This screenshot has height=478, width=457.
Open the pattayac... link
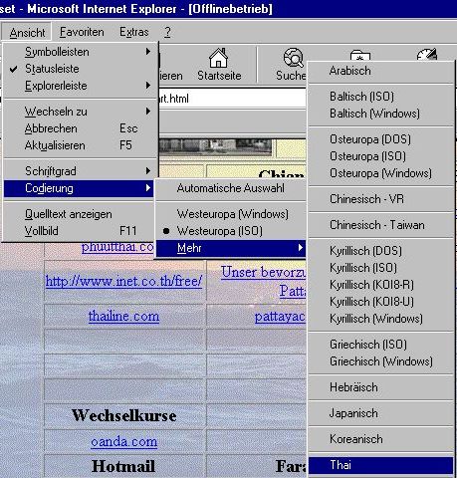coord(280,317)
